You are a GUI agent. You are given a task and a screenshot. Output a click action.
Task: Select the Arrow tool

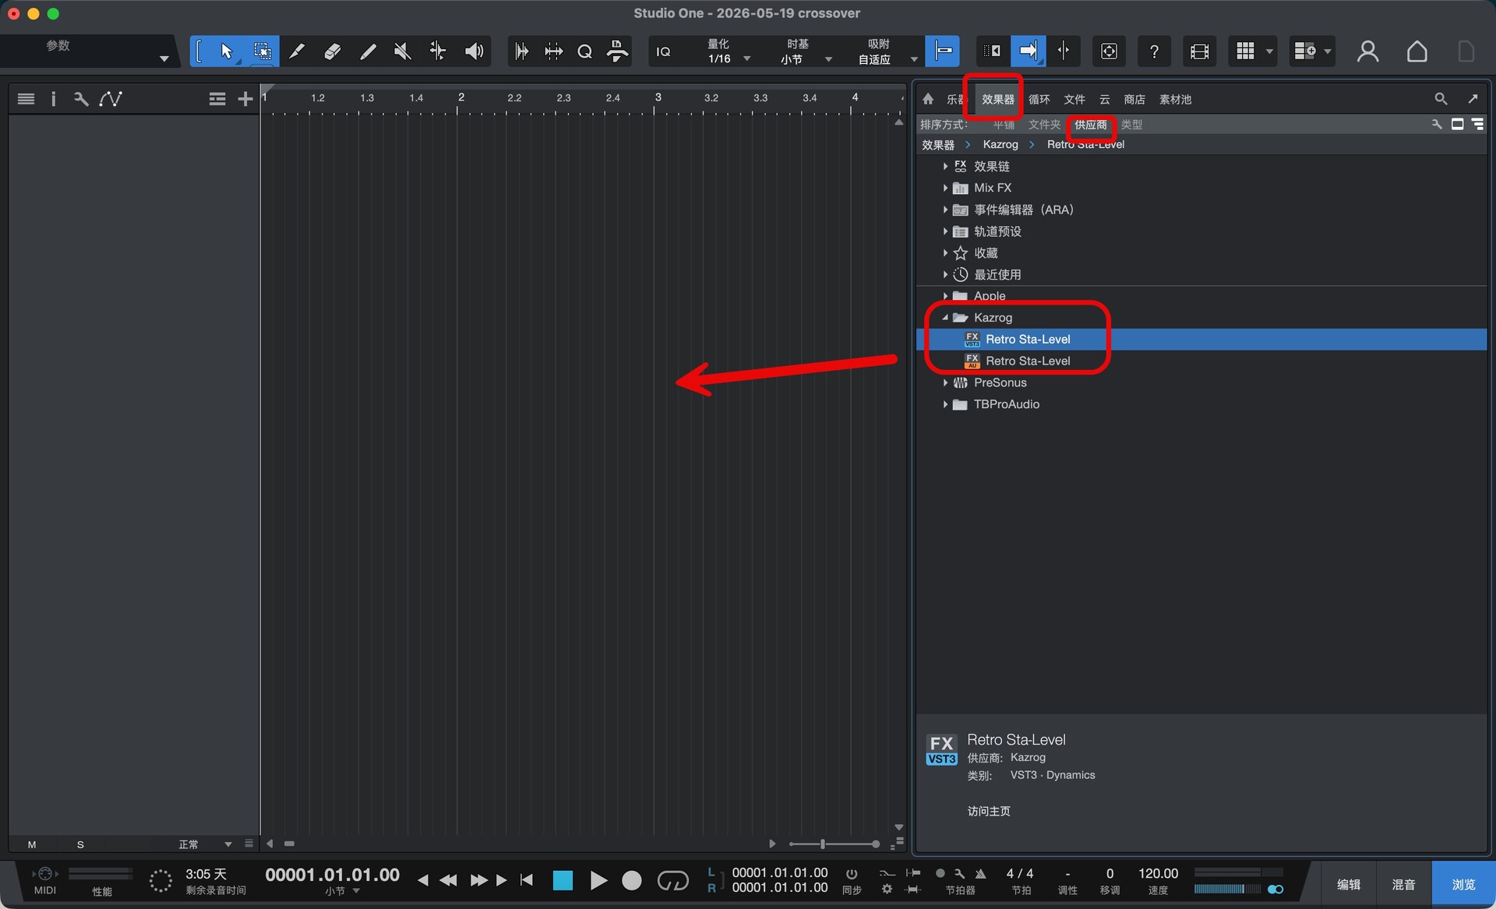point(227,51)
